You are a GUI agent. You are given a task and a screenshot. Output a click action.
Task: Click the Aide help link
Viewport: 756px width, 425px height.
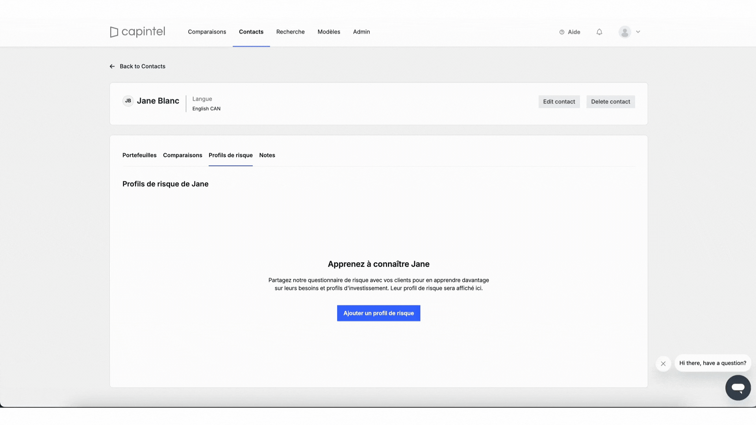(570, 32)
